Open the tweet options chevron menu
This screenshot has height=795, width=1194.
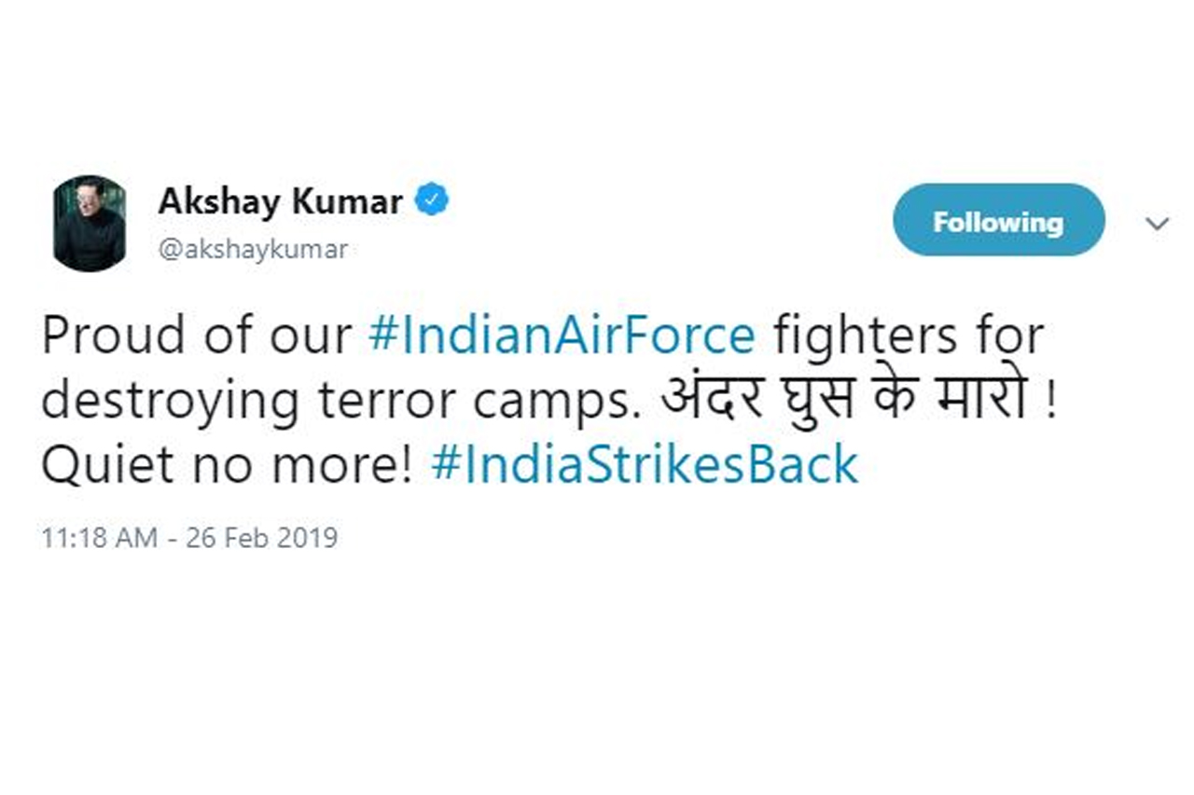coord(1157,224)
